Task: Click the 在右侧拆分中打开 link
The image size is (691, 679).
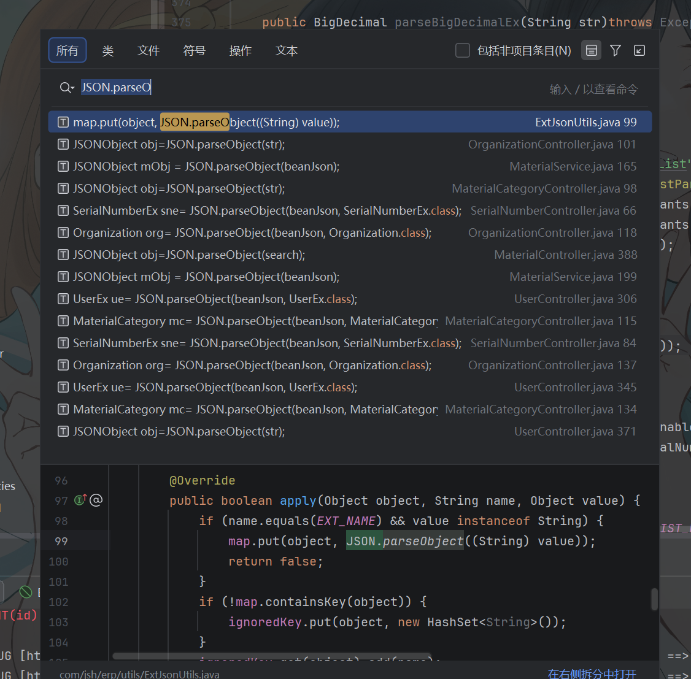Action: pos(592,673)
